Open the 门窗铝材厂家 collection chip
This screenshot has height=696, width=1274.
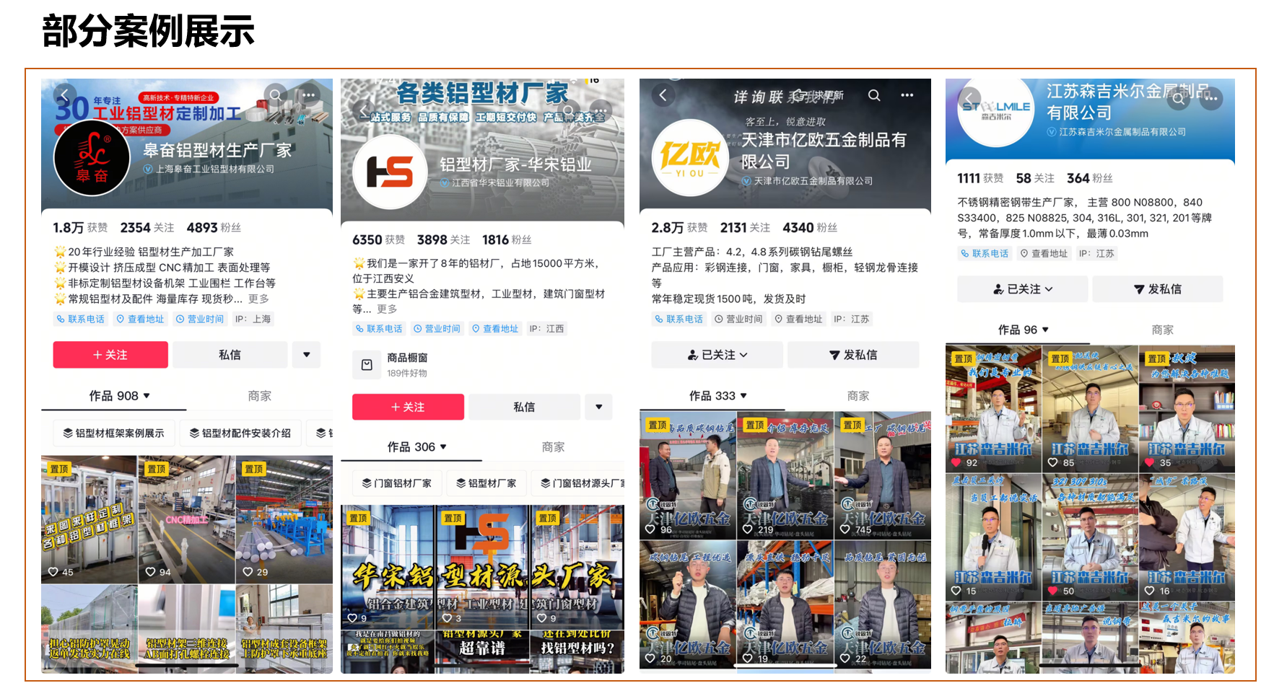(x=397, y=483)
